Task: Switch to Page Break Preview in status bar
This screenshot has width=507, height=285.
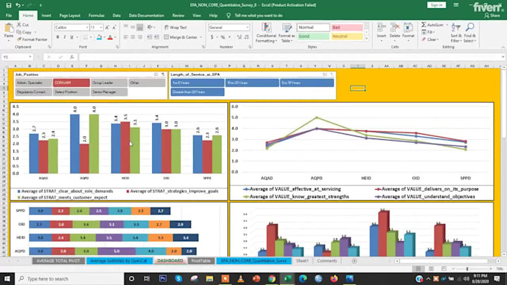Action: (444, 269)
